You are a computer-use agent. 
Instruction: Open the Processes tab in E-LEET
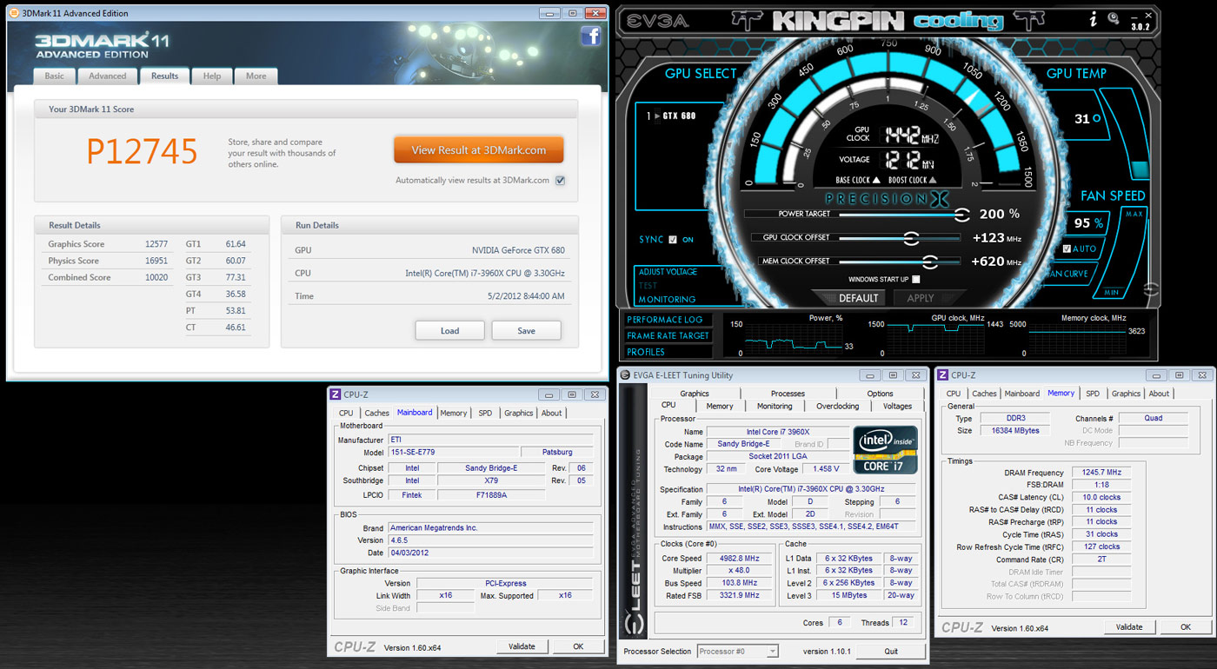tap(788, 394)
